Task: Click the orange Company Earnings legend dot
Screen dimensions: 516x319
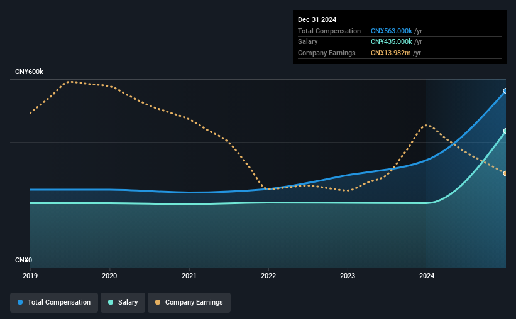Action: (158, 302)
